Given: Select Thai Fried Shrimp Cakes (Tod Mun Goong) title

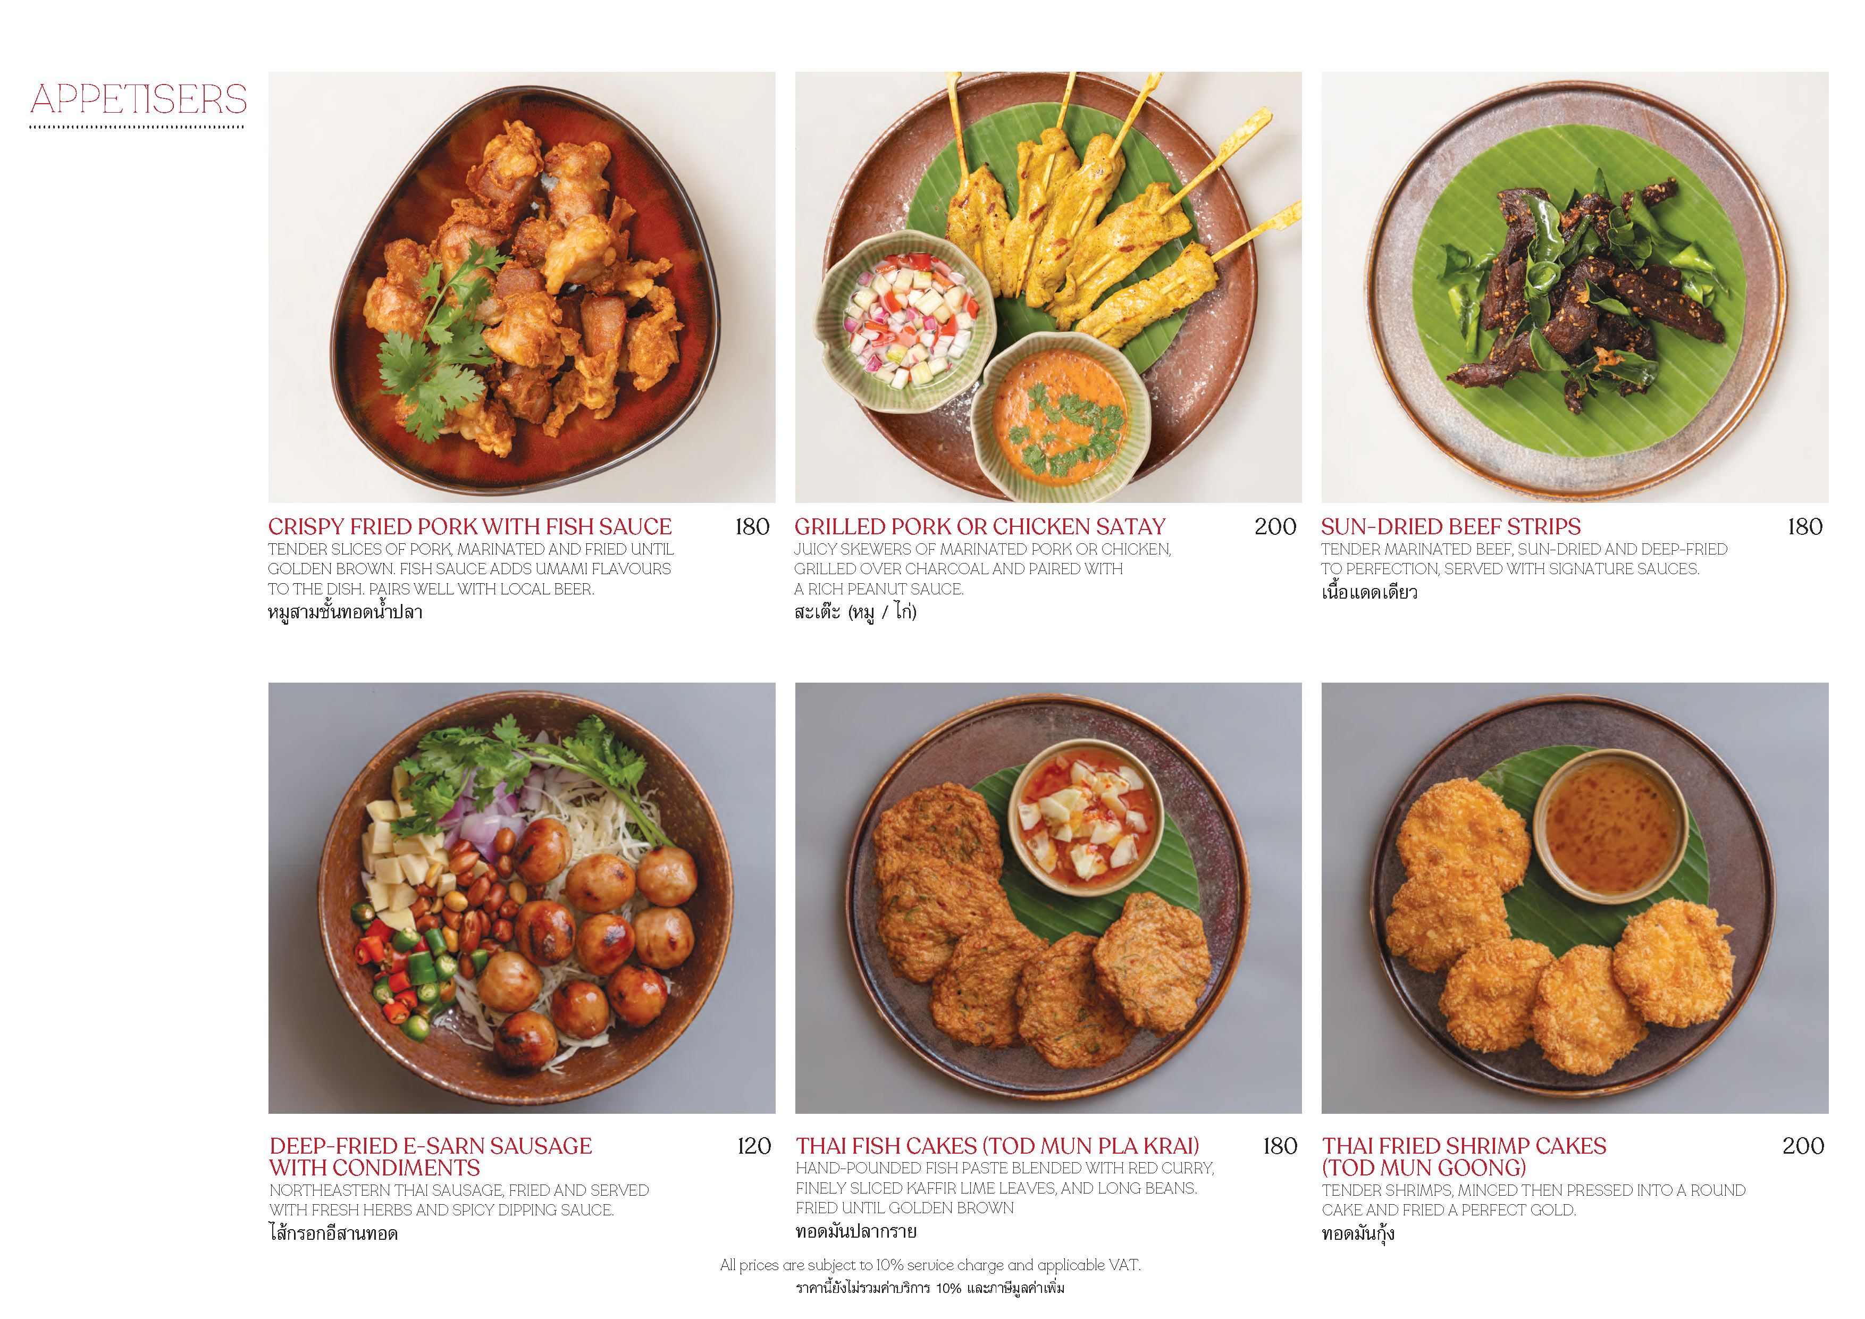Looking at the screenshot, I should [x=1464, y=1156].
